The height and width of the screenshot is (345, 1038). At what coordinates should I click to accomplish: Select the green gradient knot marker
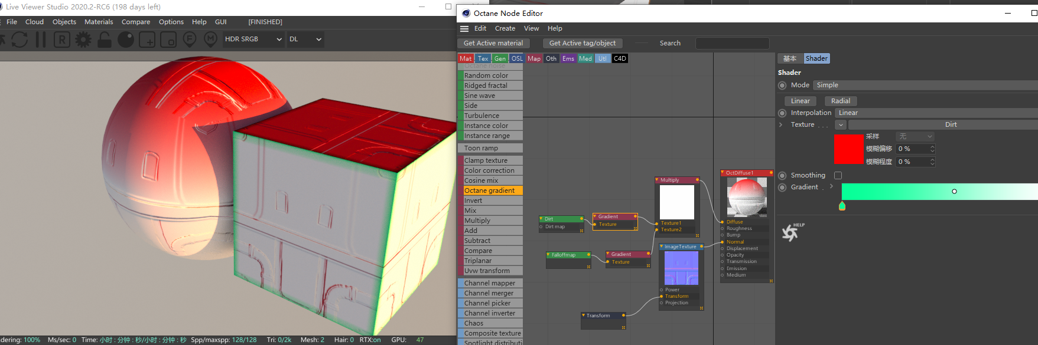(842, 206)
